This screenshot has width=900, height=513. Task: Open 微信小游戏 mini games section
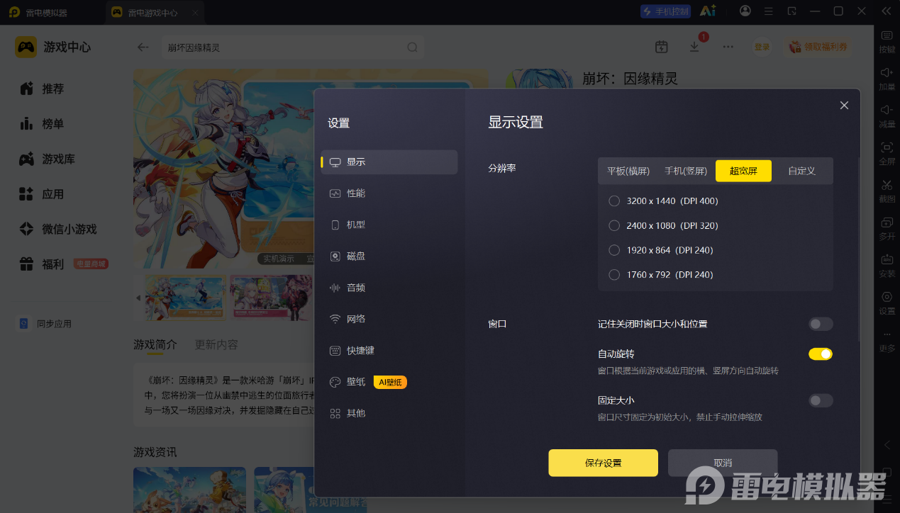(58, 230)
